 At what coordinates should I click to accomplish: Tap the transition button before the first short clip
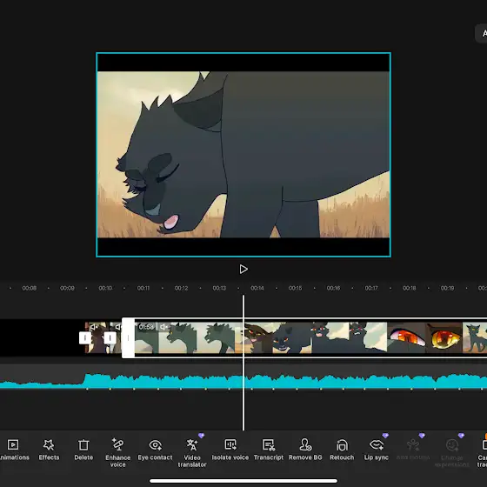coord(85,338)
